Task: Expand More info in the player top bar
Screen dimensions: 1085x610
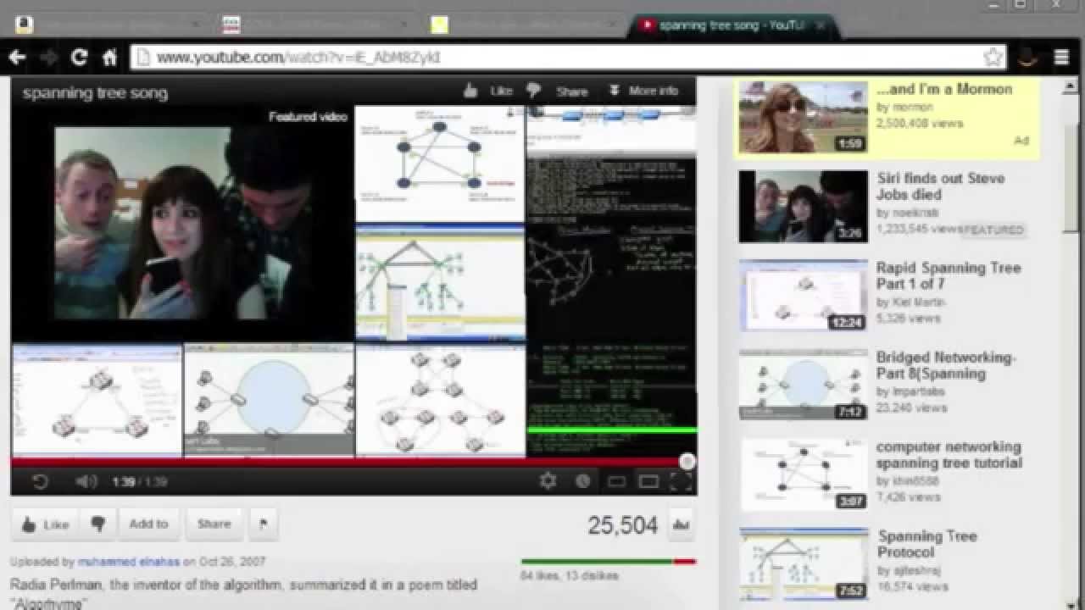Action: 644,91
